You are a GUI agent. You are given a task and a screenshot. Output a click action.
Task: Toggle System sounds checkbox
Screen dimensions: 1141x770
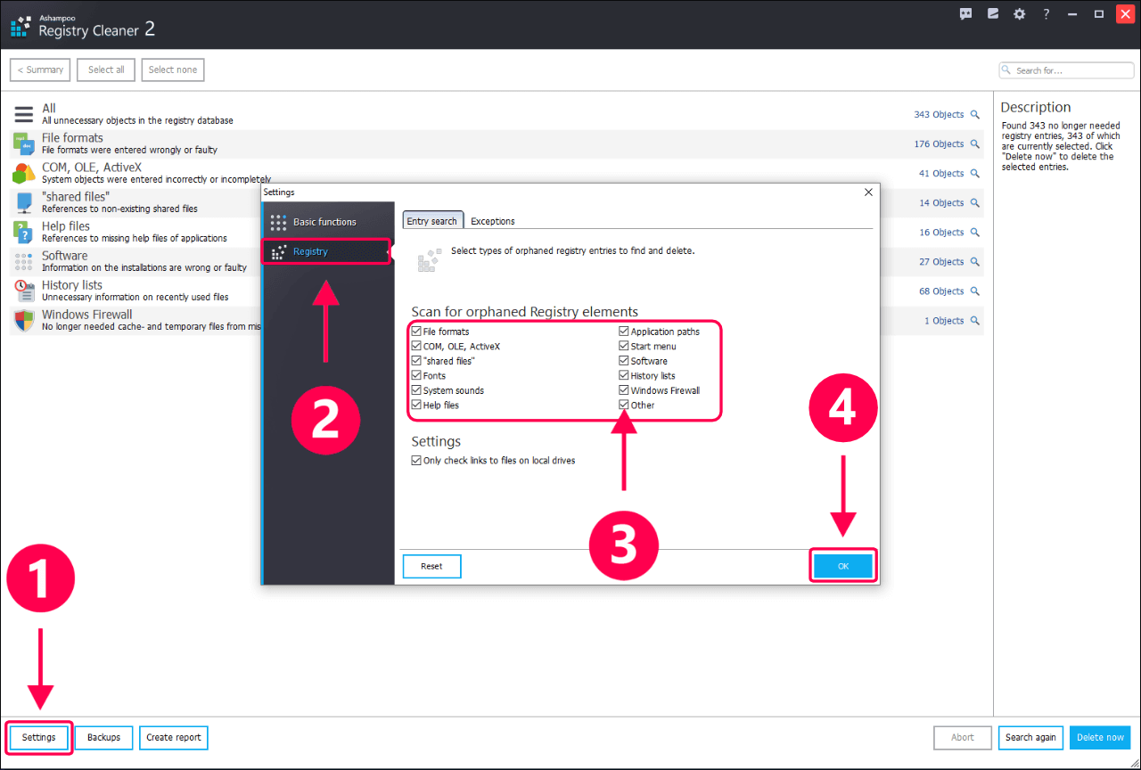(x=416, y=390)
